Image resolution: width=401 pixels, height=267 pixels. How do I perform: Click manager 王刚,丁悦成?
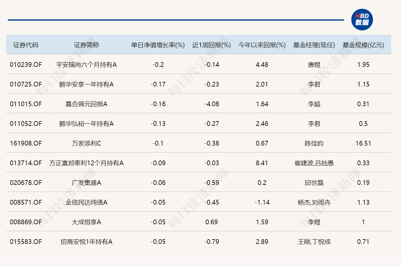click(x=315, y=242)
